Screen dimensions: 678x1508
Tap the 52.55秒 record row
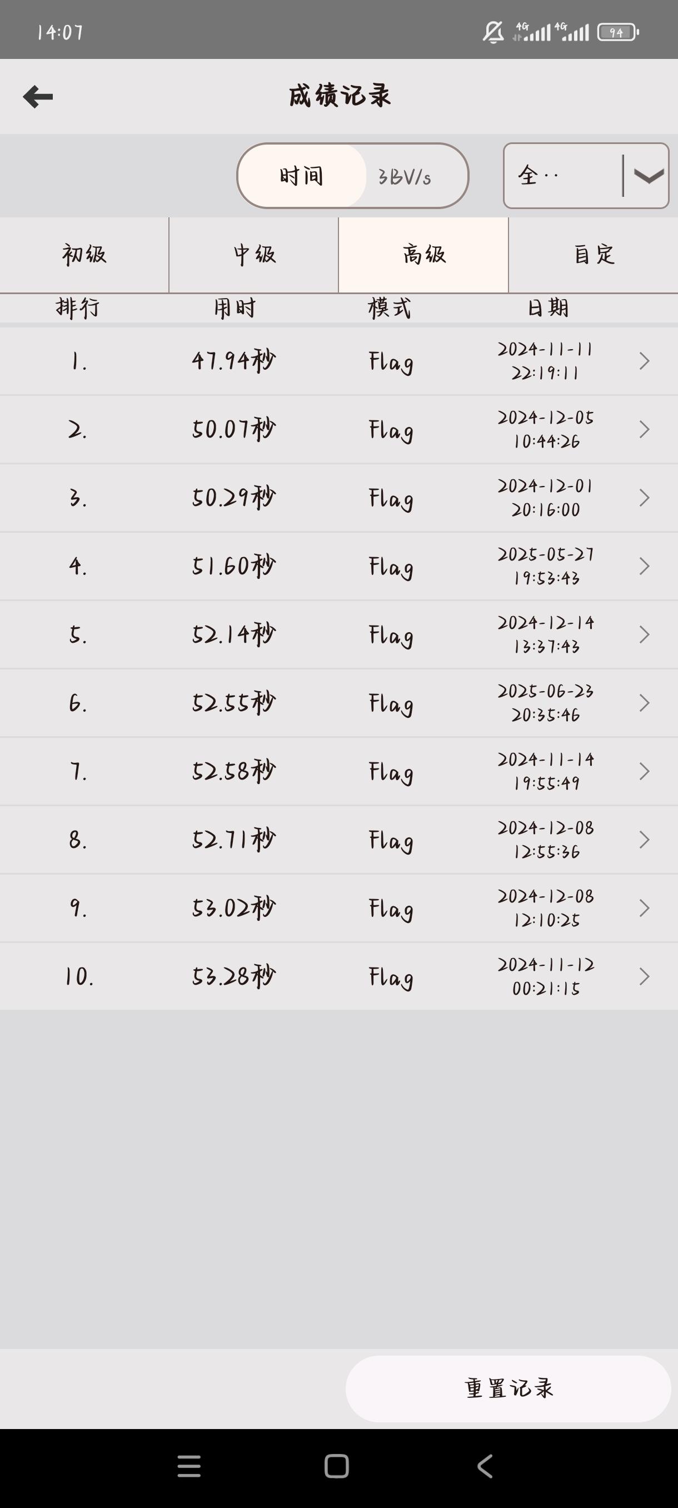[x=338, y=703]
